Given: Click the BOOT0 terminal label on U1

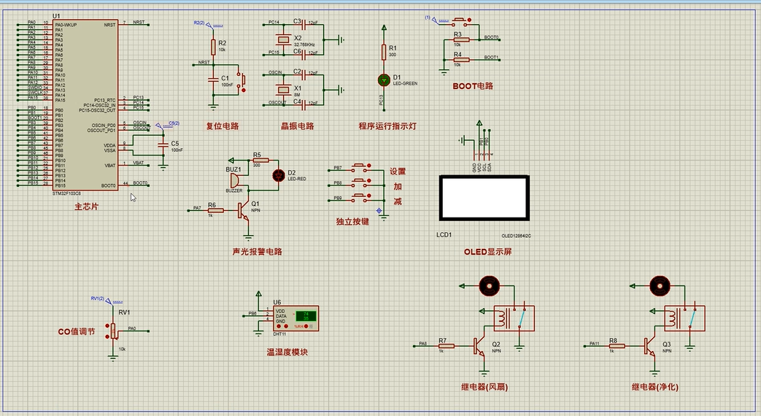Looking at the screenshot, I should [140, 183].
